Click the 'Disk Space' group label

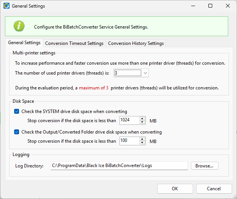pos(23,101)
